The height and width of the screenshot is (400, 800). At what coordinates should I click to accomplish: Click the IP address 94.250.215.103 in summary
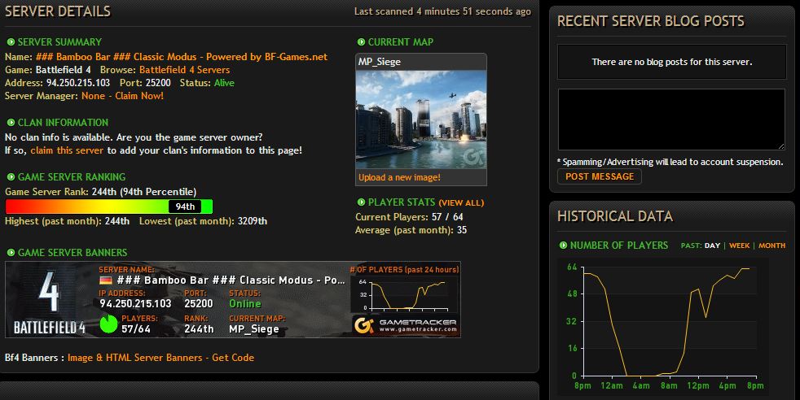[78, 83]
